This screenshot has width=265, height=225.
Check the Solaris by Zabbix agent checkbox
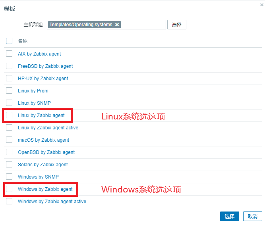point(9,164)
